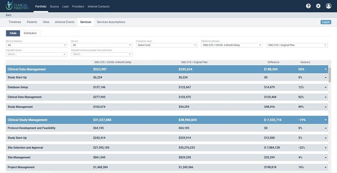Screen dimensions: 337x173
Task: Collapse the Clinical Data Management section
Action: coord(325,69)
